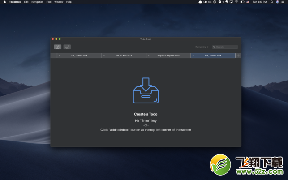This screenshot has height=180, width=288.
Task: Click the menu bar icon with badge 1
Action: point(221,2)
